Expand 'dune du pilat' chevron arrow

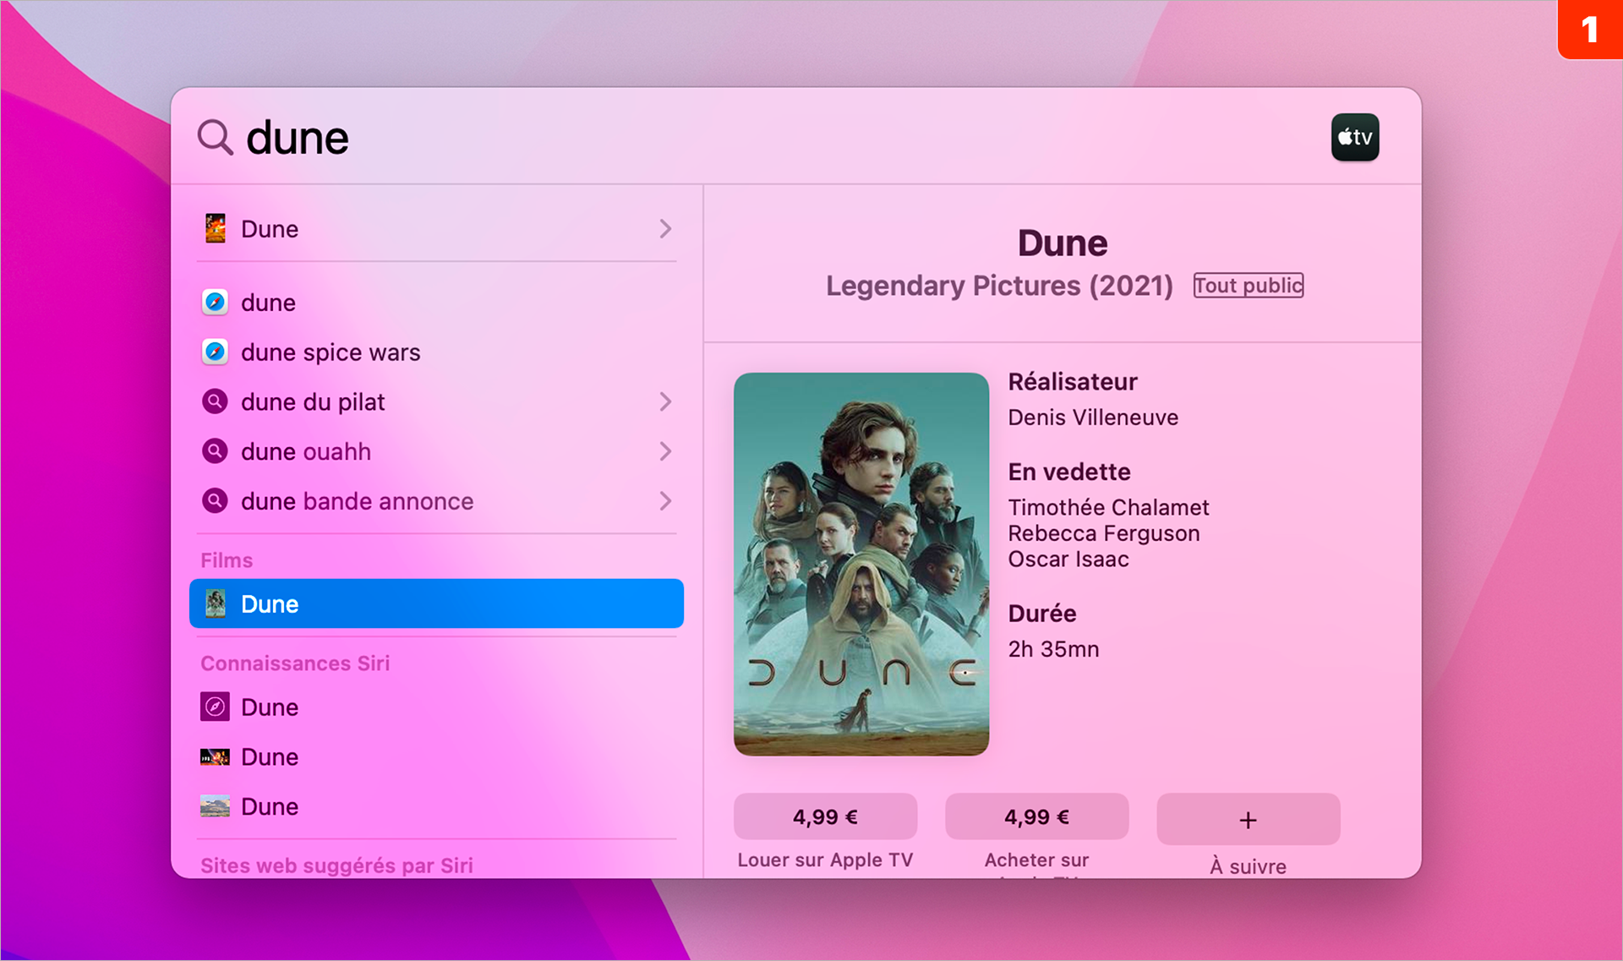665,401
